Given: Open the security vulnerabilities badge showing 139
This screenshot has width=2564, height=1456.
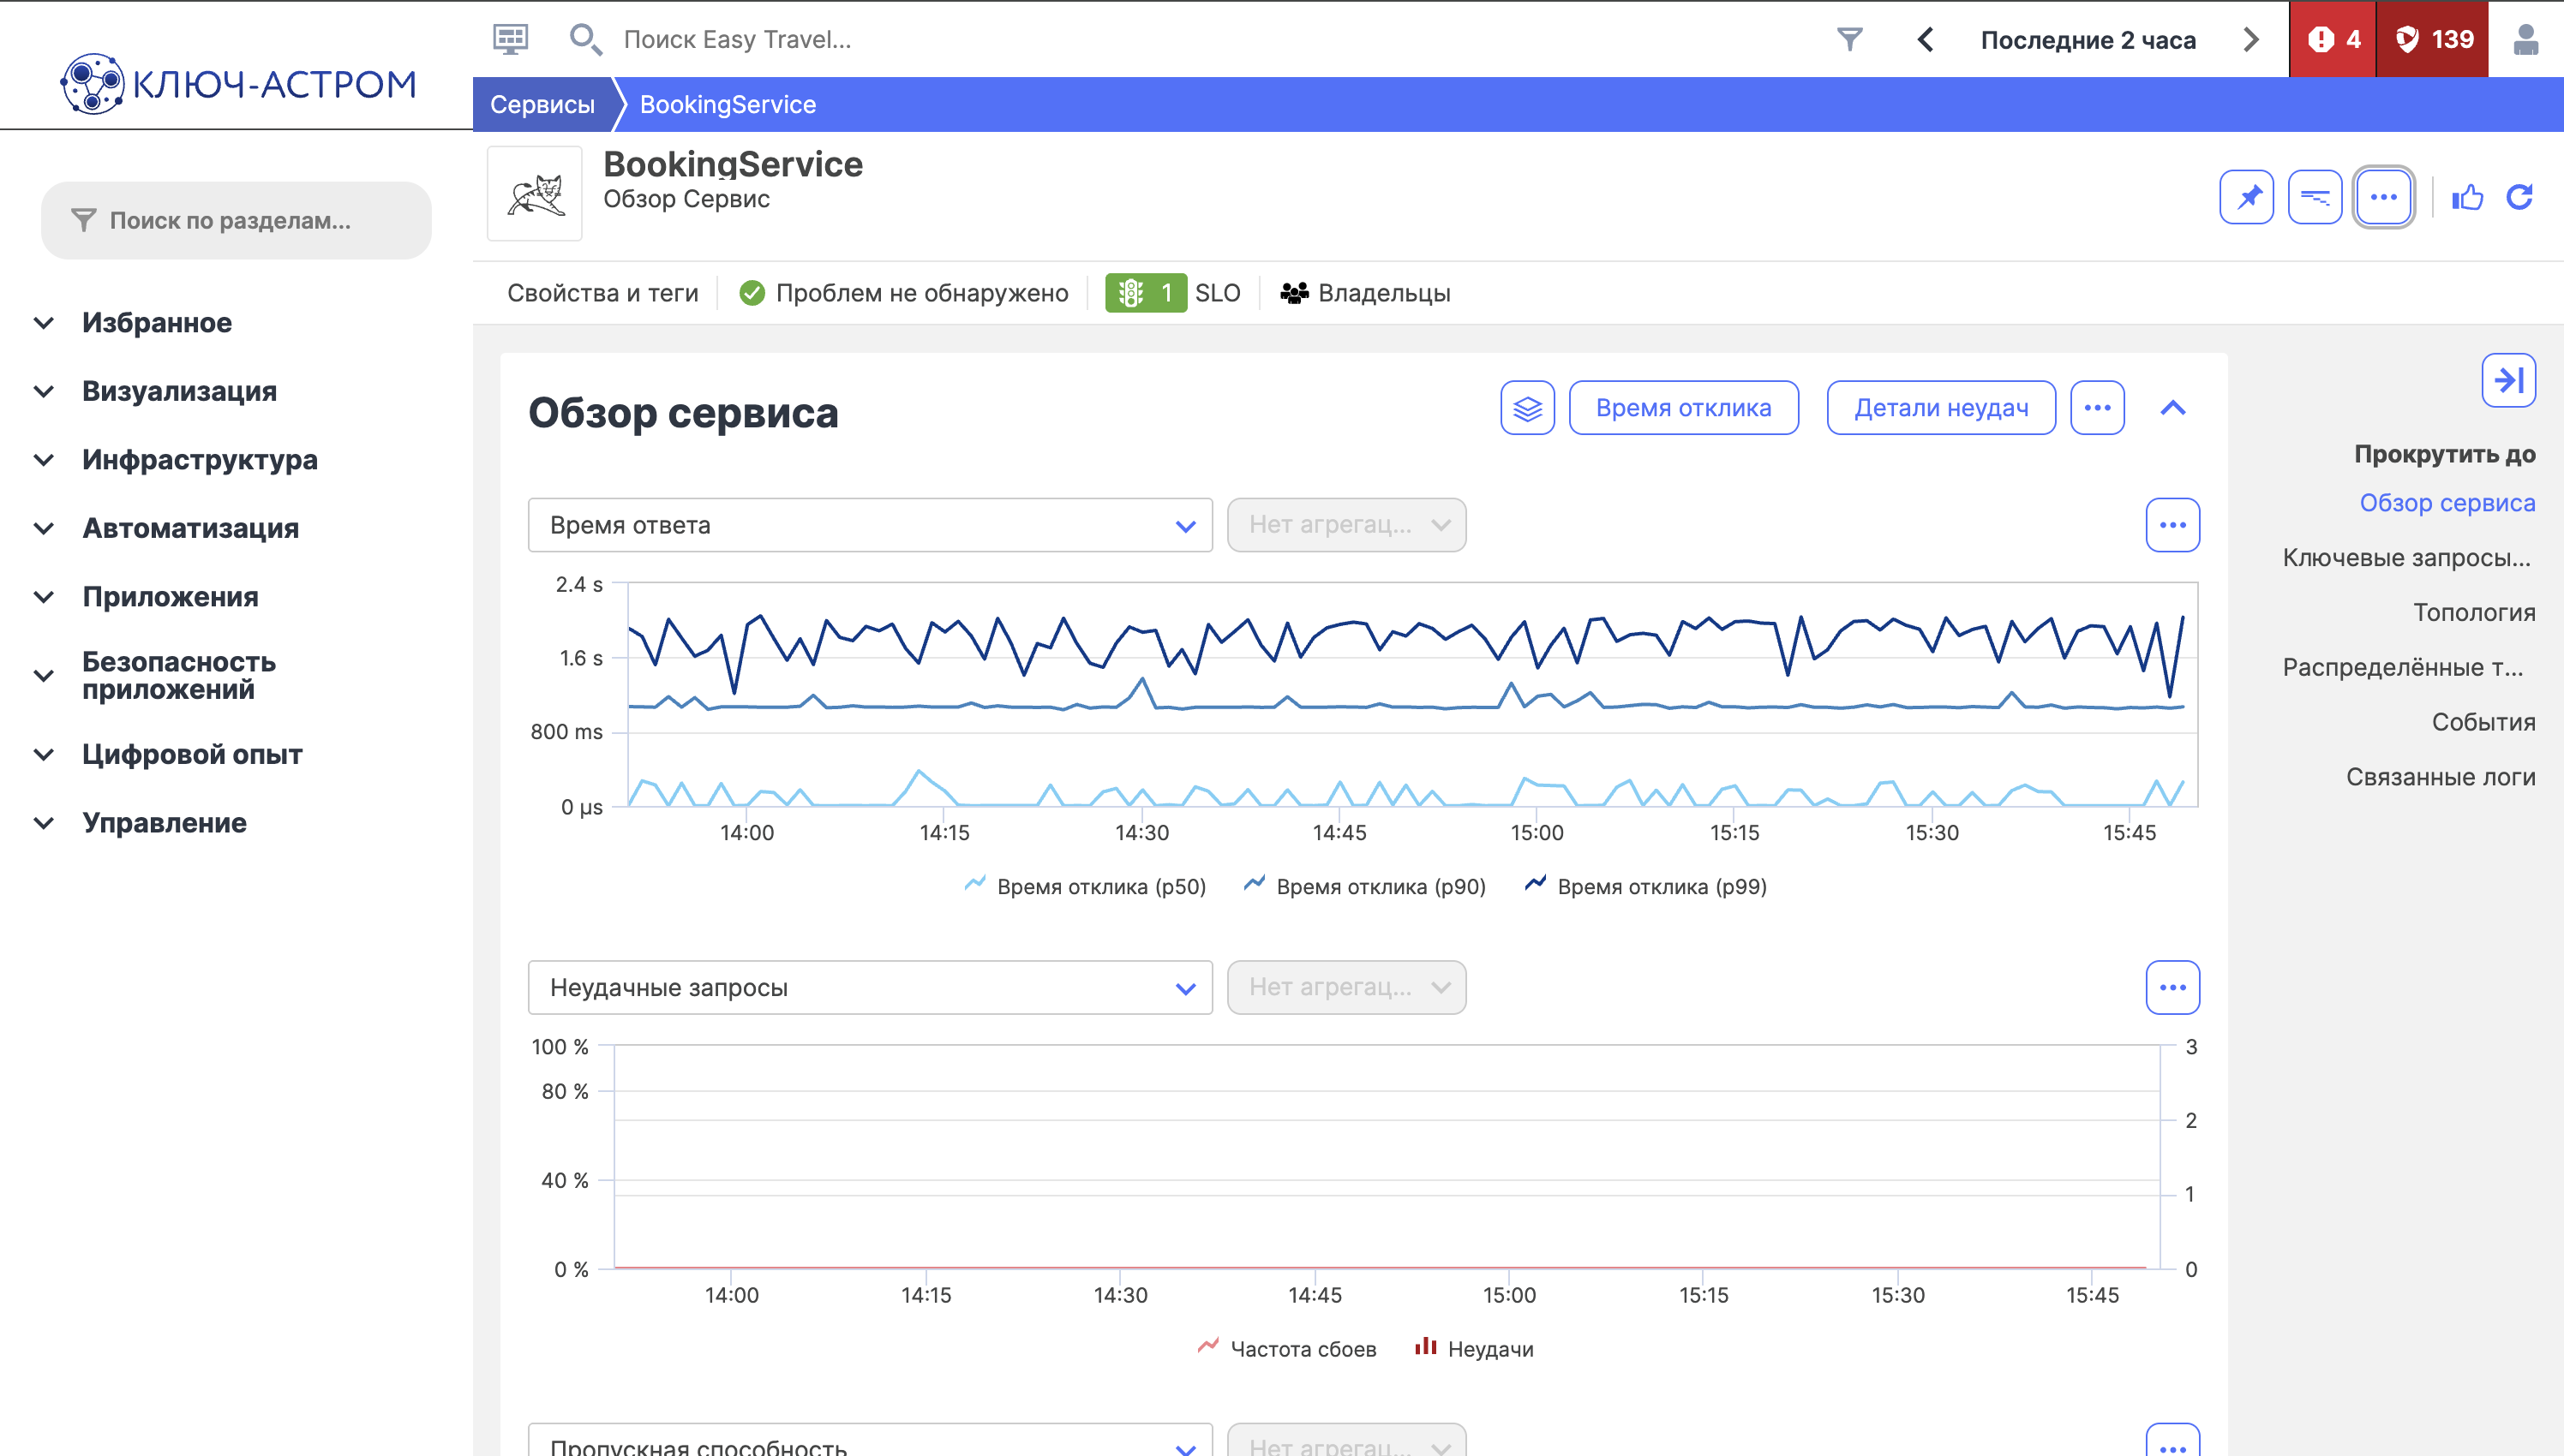Looking at the screenshot, I should click(x=2433, y=39).
